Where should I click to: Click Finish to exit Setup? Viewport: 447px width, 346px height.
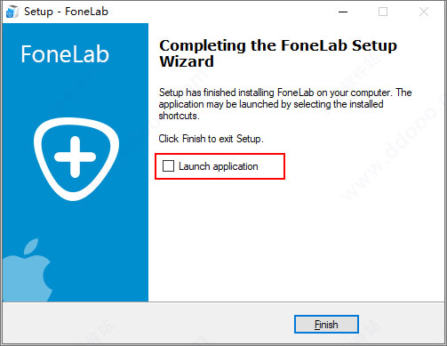click(x=326, y=324)
